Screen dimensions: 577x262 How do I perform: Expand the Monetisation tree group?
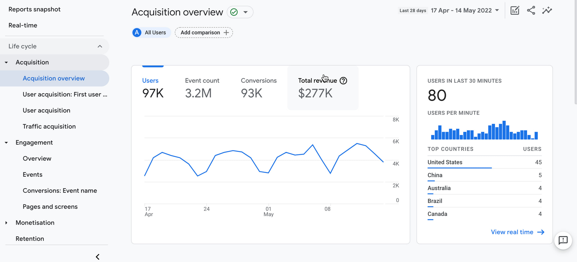pos(6,223)
